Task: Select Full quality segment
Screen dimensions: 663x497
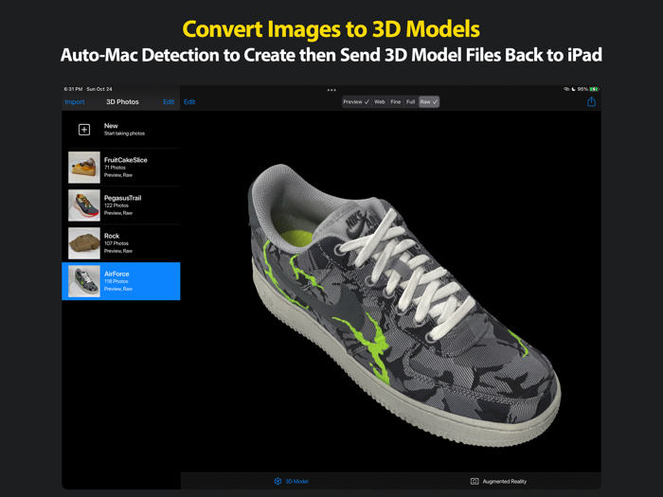Action: (x=410, y=102)
